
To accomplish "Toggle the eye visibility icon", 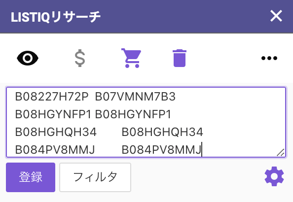I will click(x=28, y=58).
